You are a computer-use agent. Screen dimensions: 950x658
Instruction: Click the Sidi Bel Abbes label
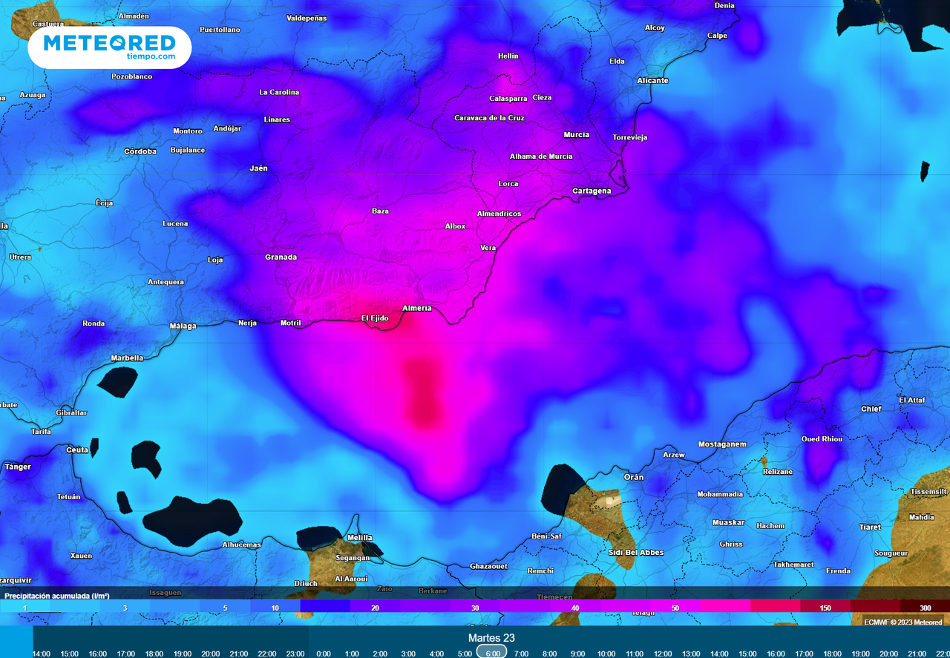(x=636, y=553)
